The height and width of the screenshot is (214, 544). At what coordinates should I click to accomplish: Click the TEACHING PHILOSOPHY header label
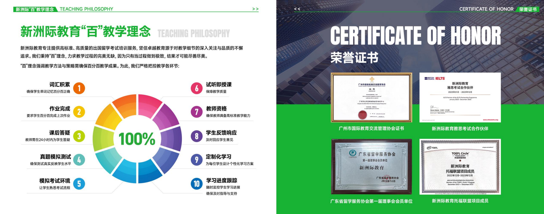[86, 9]
